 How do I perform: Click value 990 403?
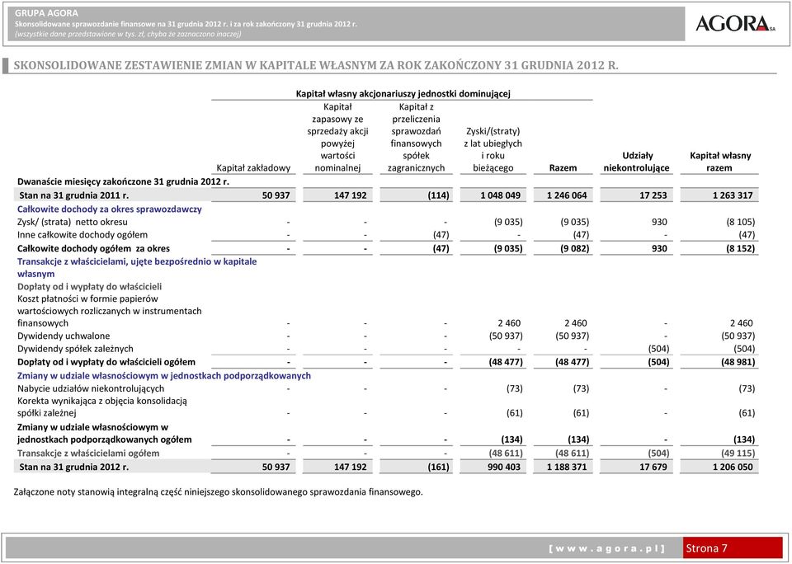click(502, 467)
